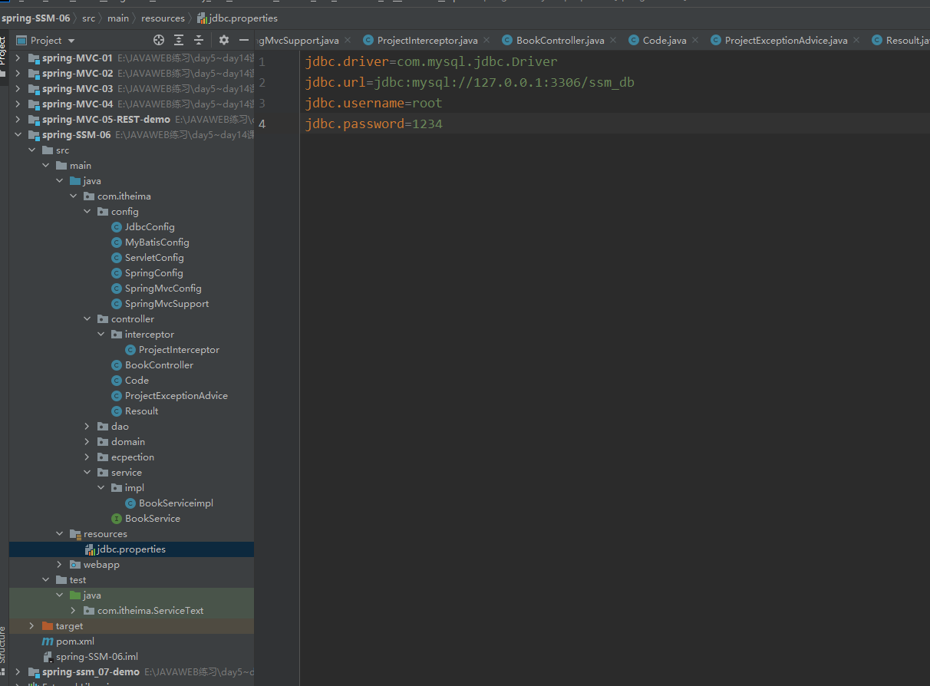Expand the webapp folder

tap(60, 565)
